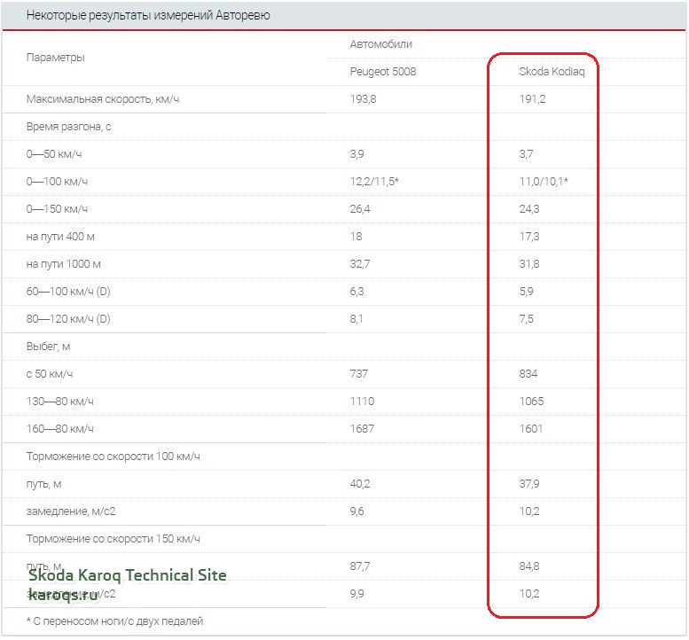Click the '0—50 км/ч' row label
The image size is (689, 640).
coord(54,154)
